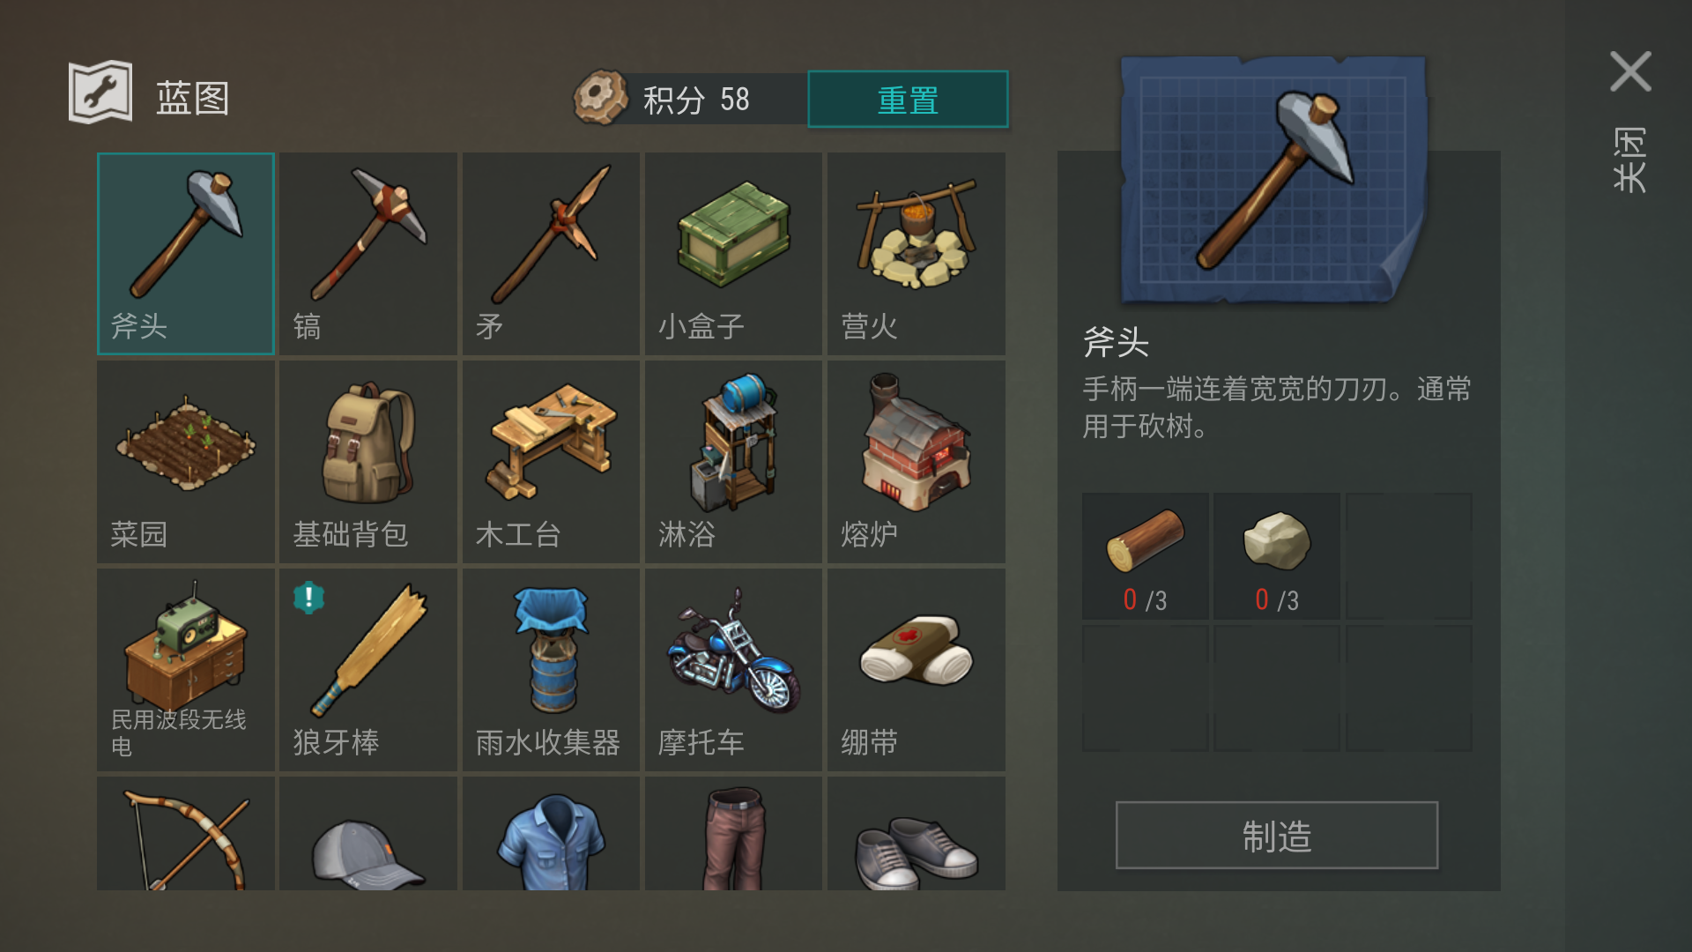Click the wood log ingredient slot
Image resolution: width=1692 pixels, height=952 pixels.
click(x=1145, y=556)
